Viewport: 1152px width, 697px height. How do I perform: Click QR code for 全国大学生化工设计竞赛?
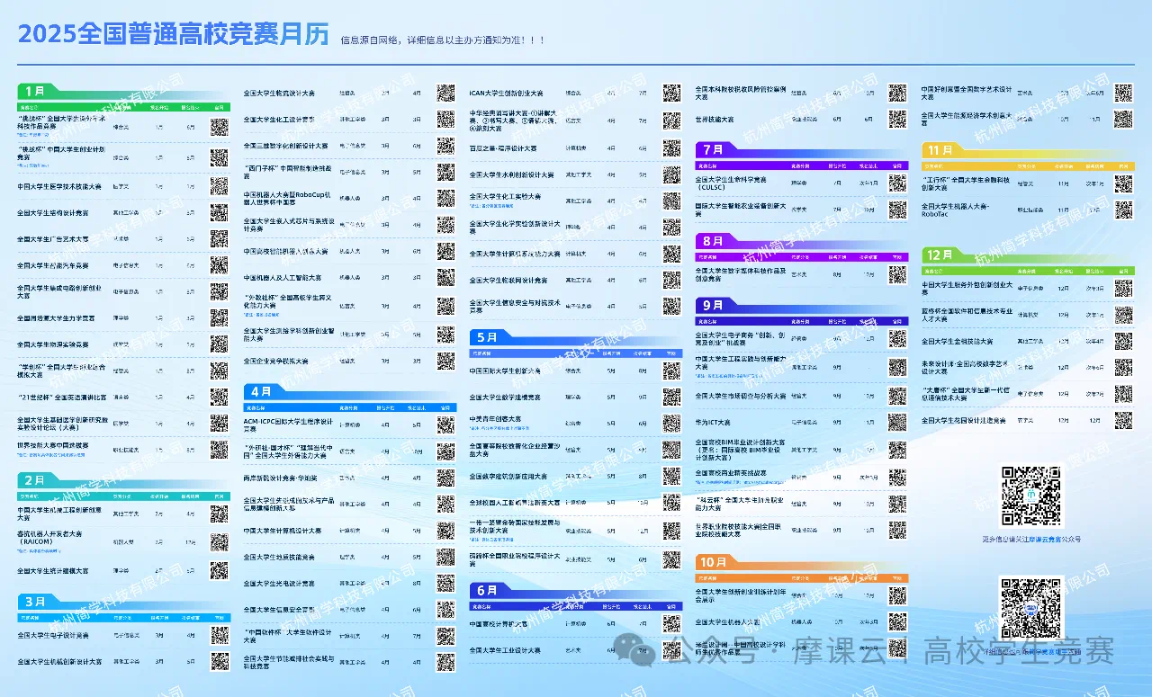(445, 119)
